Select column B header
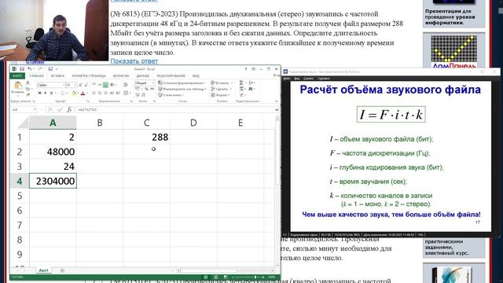This screenshot has width=503, height=283. 100,123
